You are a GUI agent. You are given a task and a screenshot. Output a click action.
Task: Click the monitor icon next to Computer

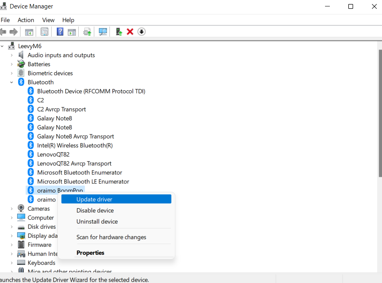point(21,217)
